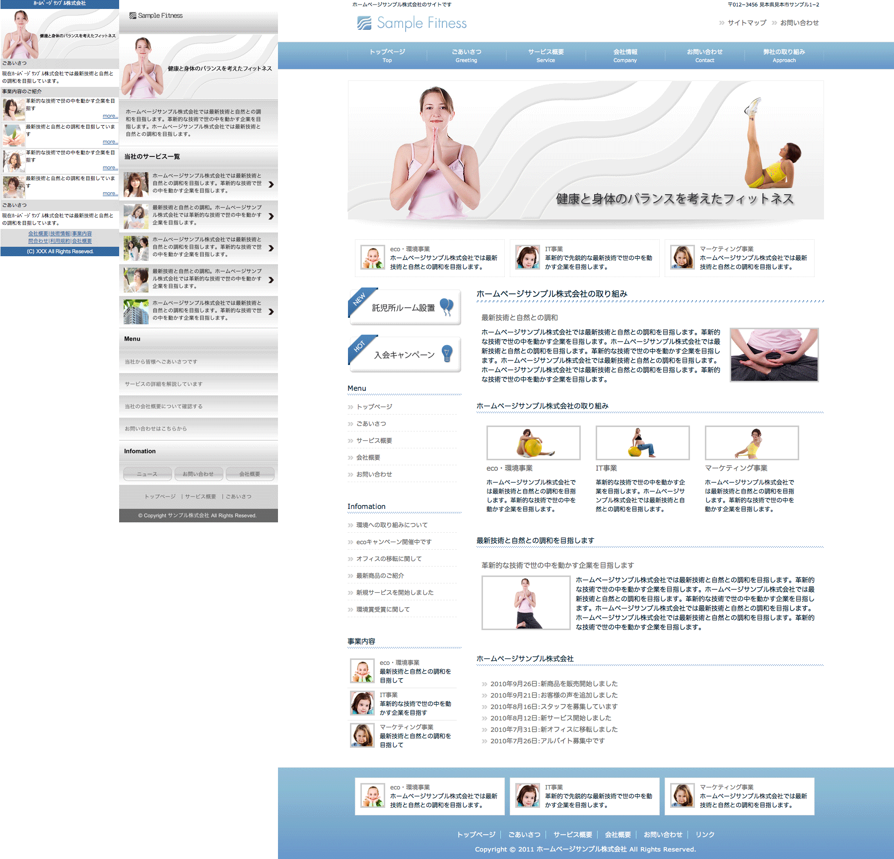The width and height of the screenshot is (894, 859).
Task: Click the balloon icon on 託児所ルーム設置 banner
Action: (446, 307)
